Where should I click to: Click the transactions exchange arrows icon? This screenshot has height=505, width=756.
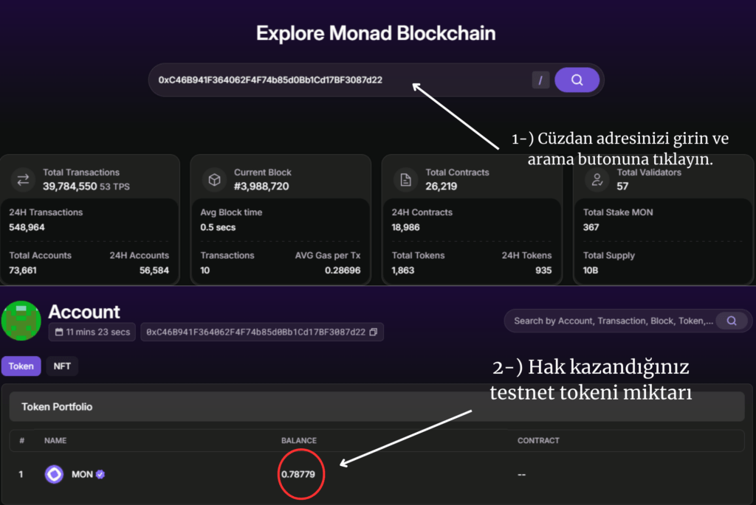(23, 179)
